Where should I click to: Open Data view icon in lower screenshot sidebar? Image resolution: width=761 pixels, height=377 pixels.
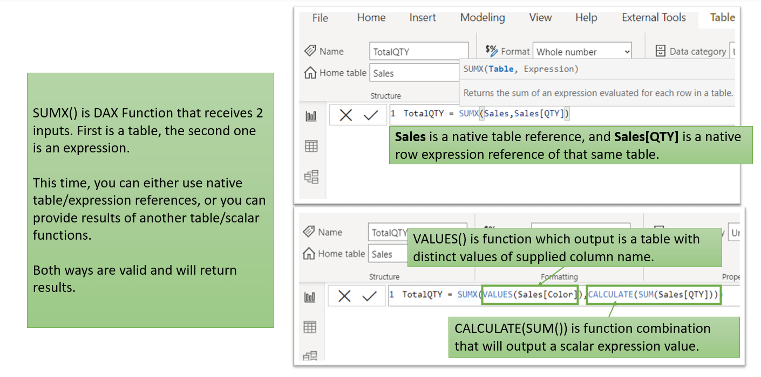pos(310,327)
